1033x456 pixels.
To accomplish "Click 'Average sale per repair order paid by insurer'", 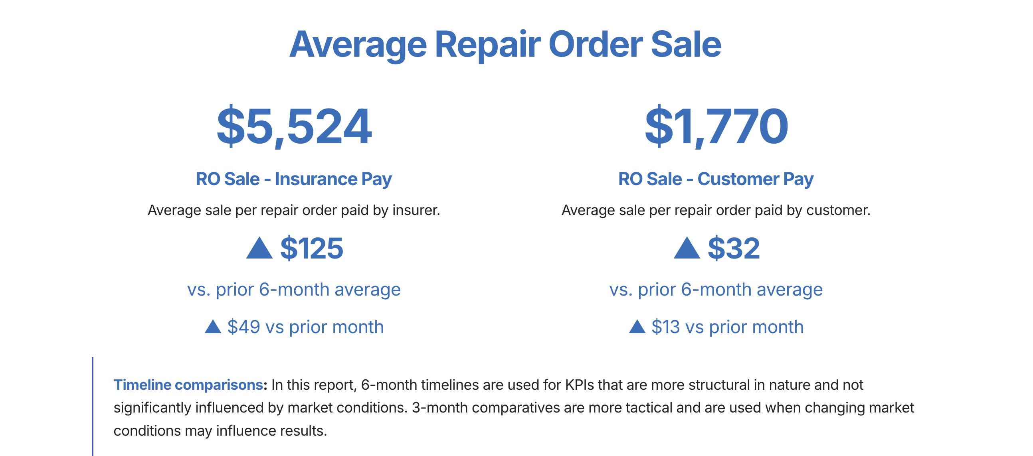I will tap(293, 210).
